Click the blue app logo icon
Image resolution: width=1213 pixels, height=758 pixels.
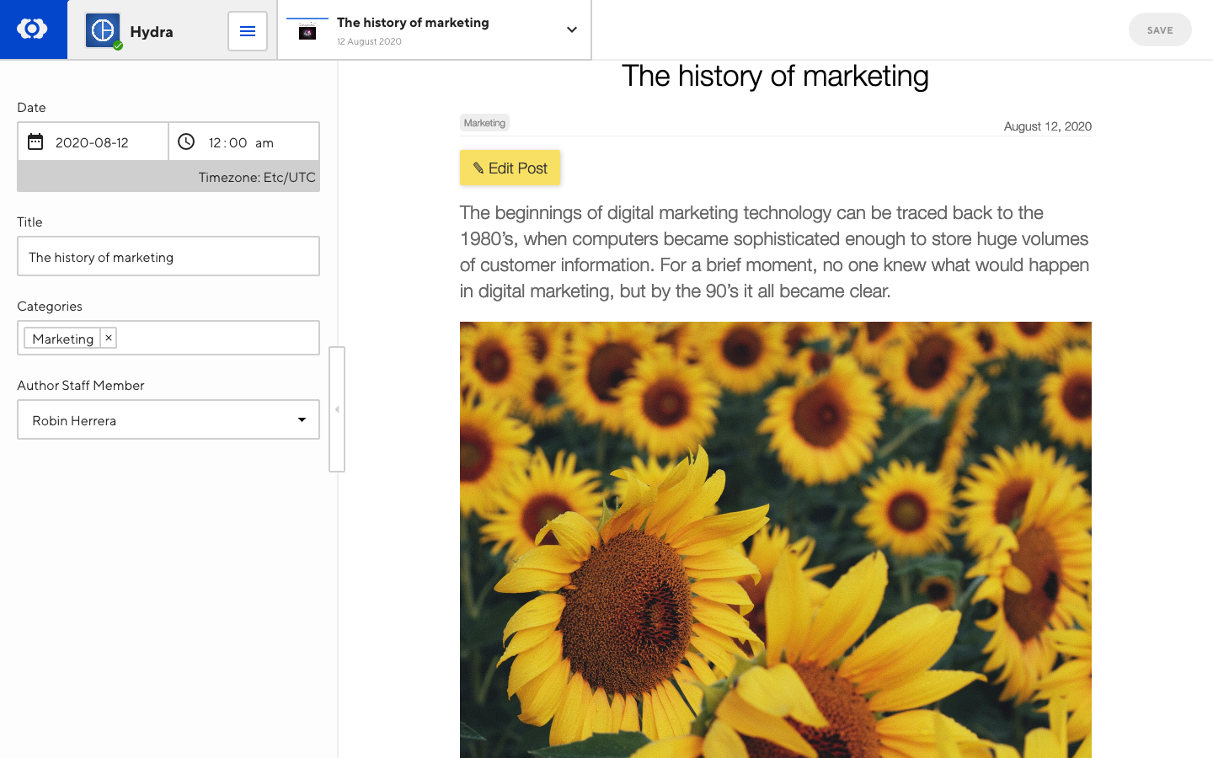point(32,29)
